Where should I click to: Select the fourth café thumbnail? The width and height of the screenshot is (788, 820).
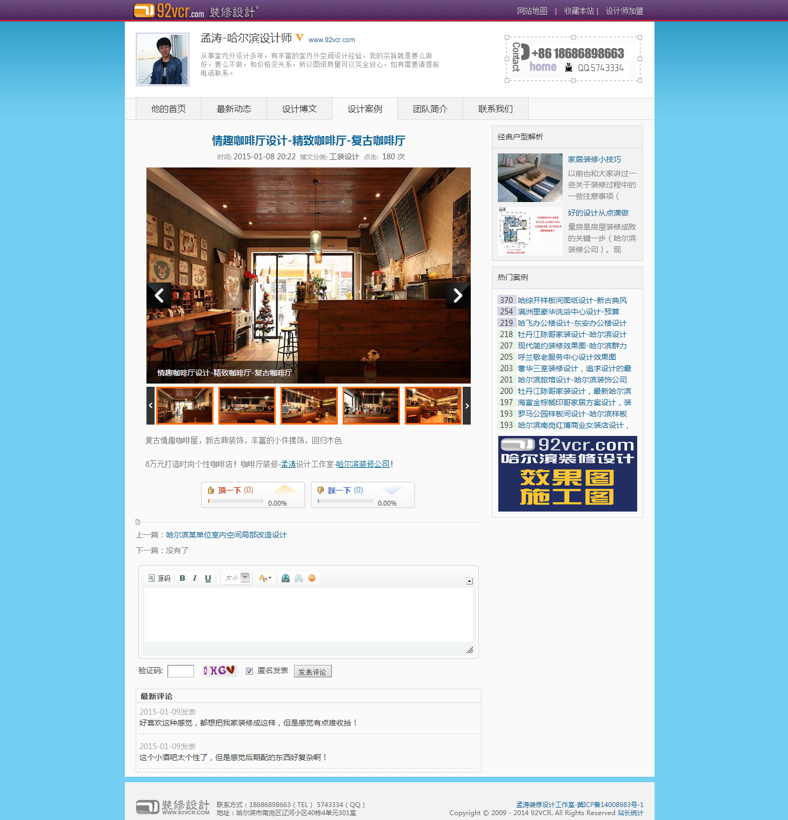click(371, 406)
